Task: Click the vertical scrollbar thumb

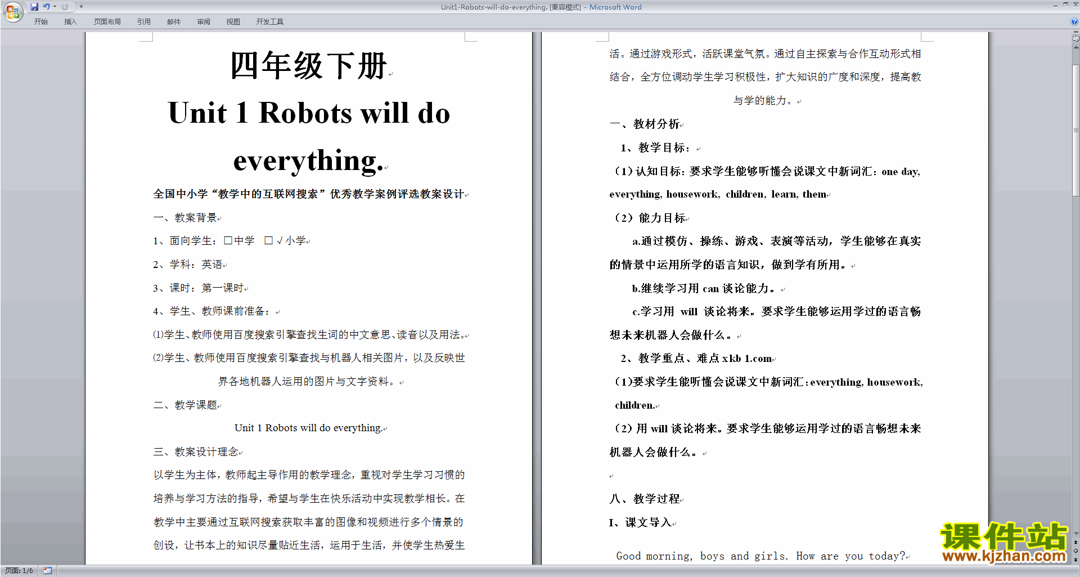Action: (x=1075, y=129)
